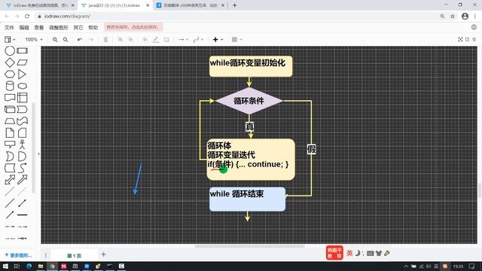Reload the browser page
The height and width of the screenshot is (271, 482).
(27, 17)
